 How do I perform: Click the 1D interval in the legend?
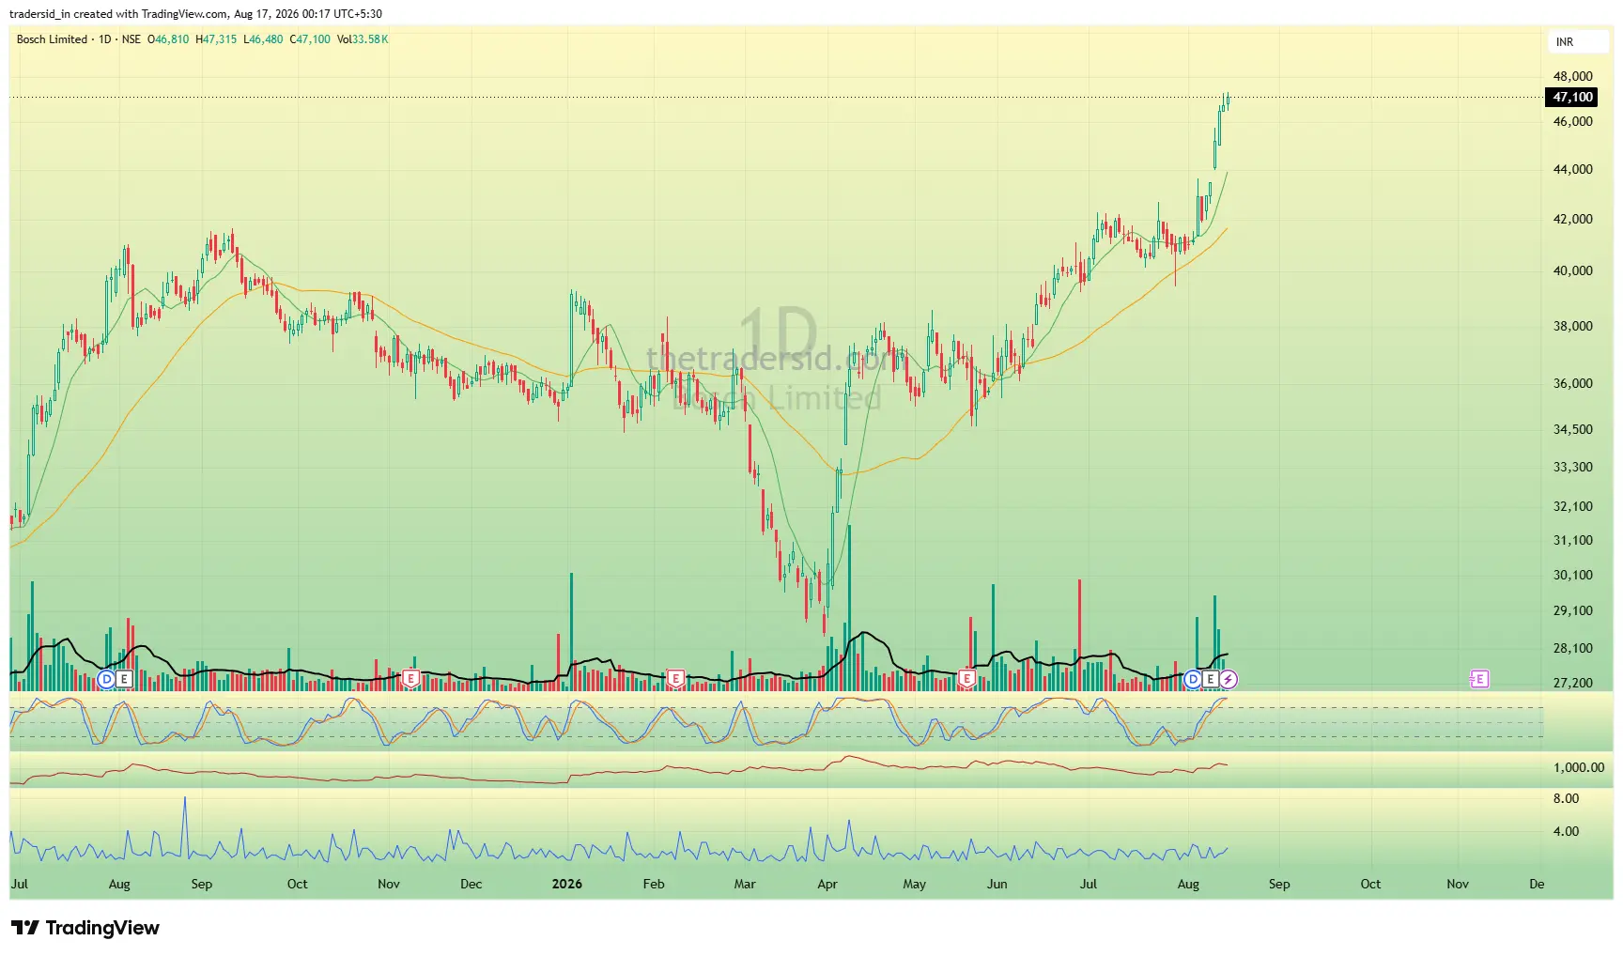tap(105, 39)
